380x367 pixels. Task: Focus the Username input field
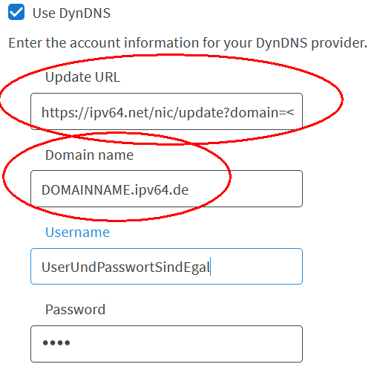coord(166,266)
